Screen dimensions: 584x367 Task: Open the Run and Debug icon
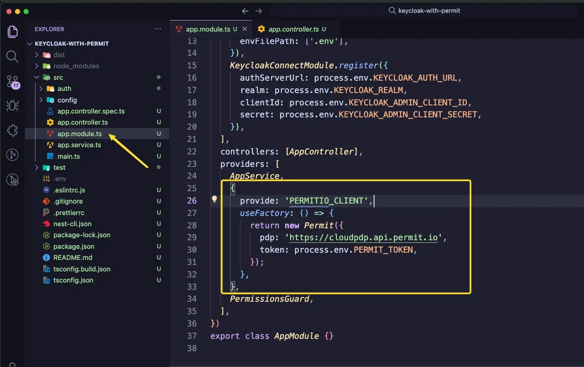(x=12, y=105)
